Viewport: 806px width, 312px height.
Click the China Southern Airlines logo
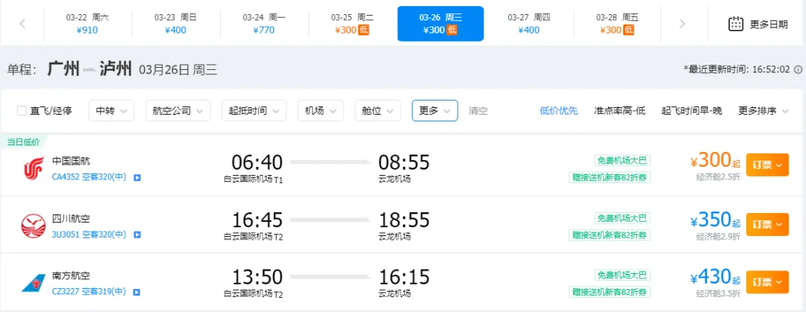click(34, 283)
